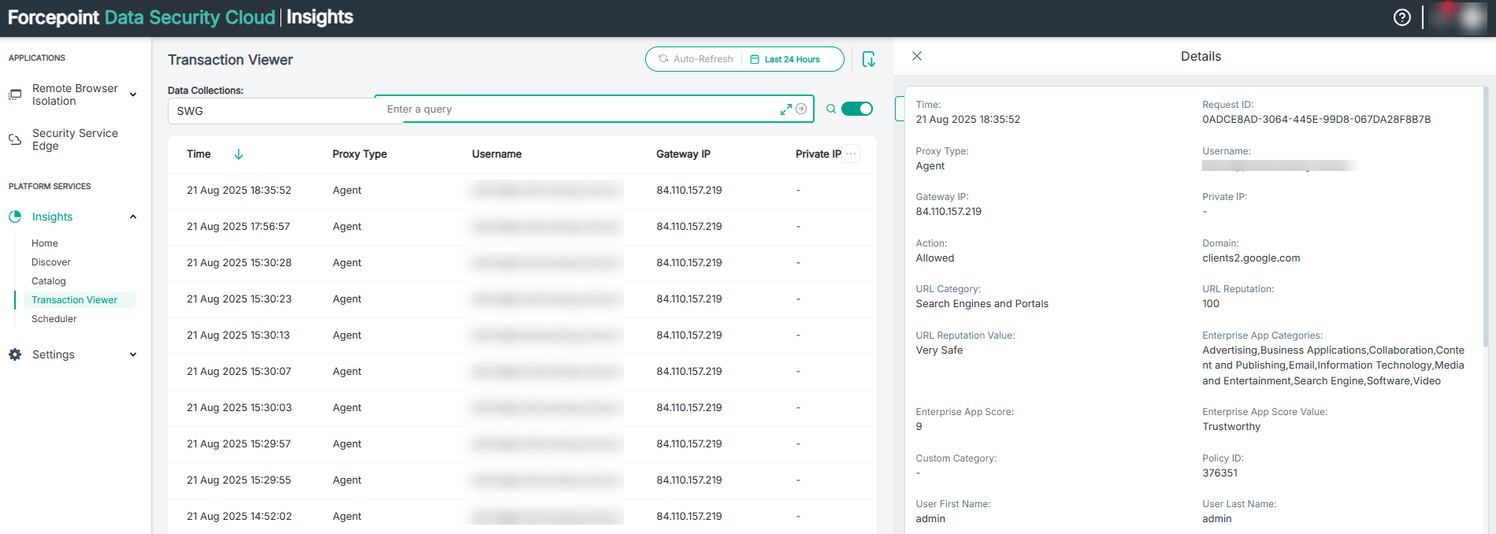Viewport: 1496px width, 534px height.
Task: Open the help question mark icon
Action: pos(1401,17)
